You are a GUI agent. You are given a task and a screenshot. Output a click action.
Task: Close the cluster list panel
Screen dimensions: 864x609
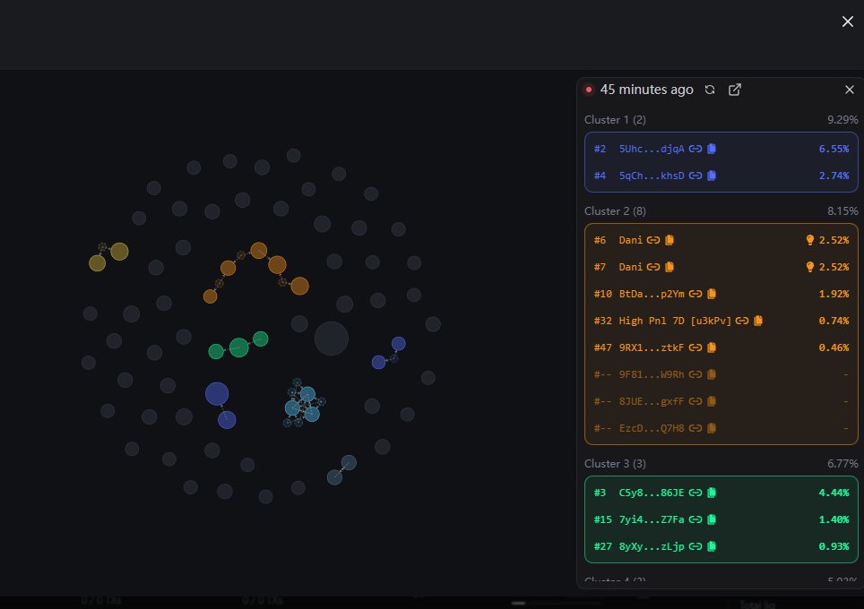[850, 90]
